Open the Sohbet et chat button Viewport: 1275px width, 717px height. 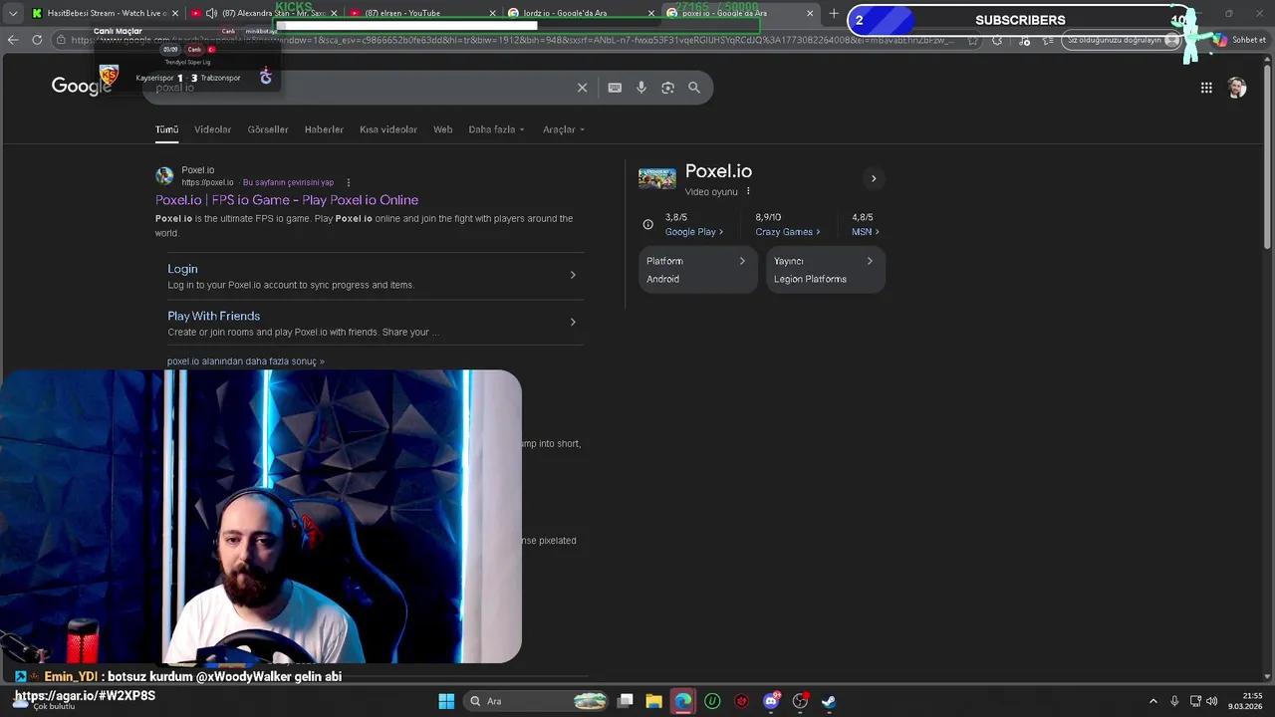point(1239,40)
